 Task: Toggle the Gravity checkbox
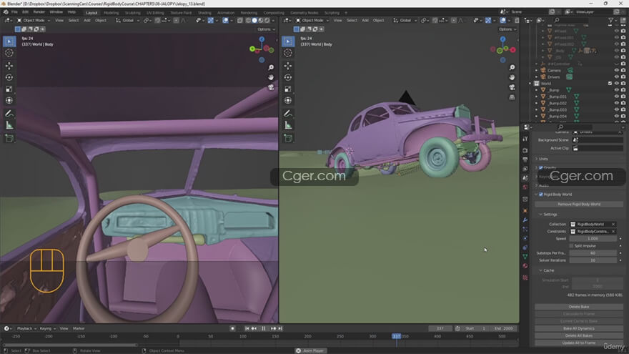pos(541,167)
